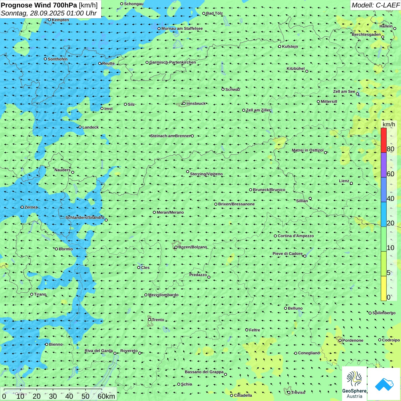This screenshot has height=401, width=401.
Task: Click the cyan 20 km/h legend color
Action: pyautogui.click(x=384, y=214)
